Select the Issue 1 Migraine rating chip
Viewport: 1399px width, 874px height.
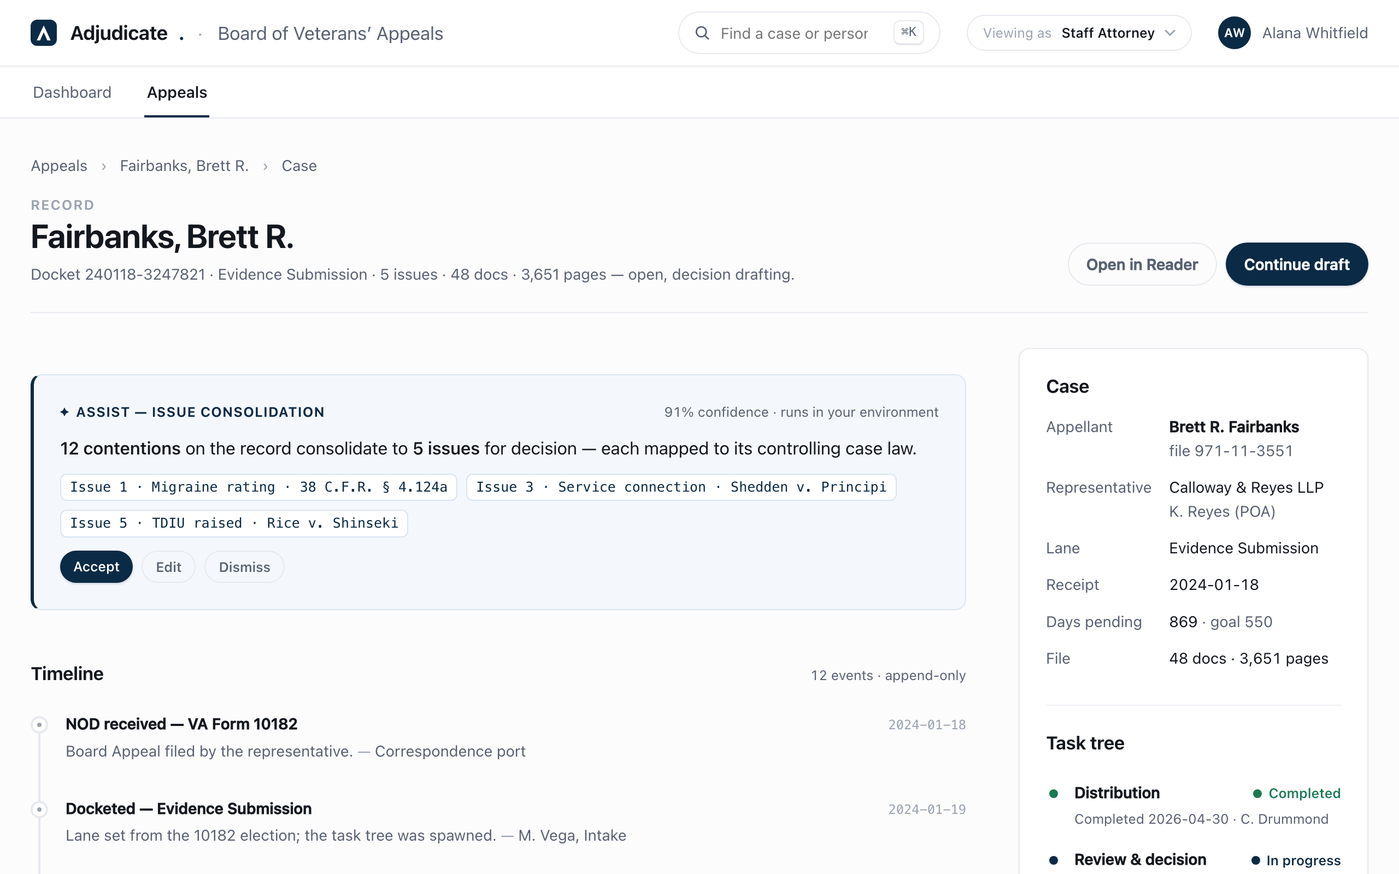[x=258, y=487]
